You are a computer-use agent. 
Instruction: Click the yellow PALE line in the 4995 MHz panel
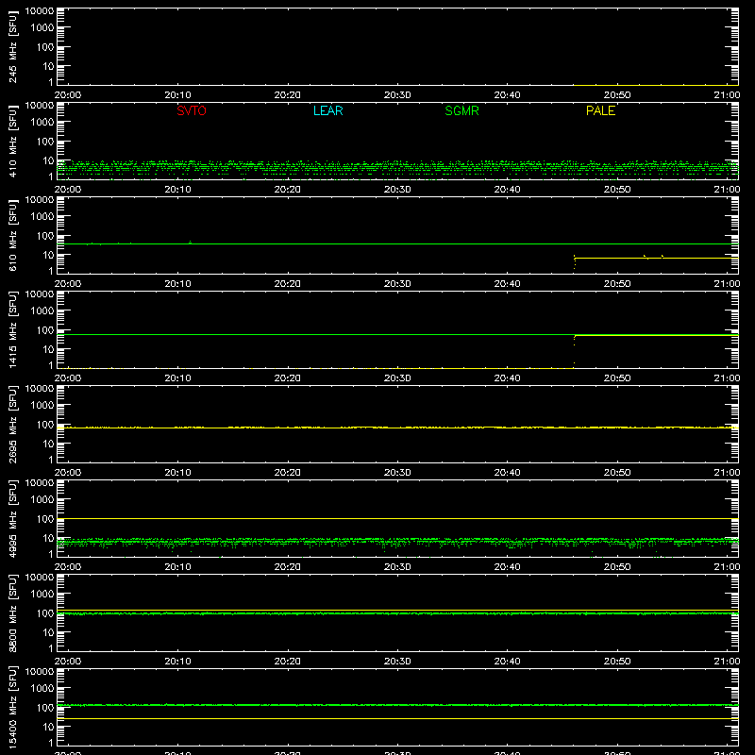click(397, 518)
